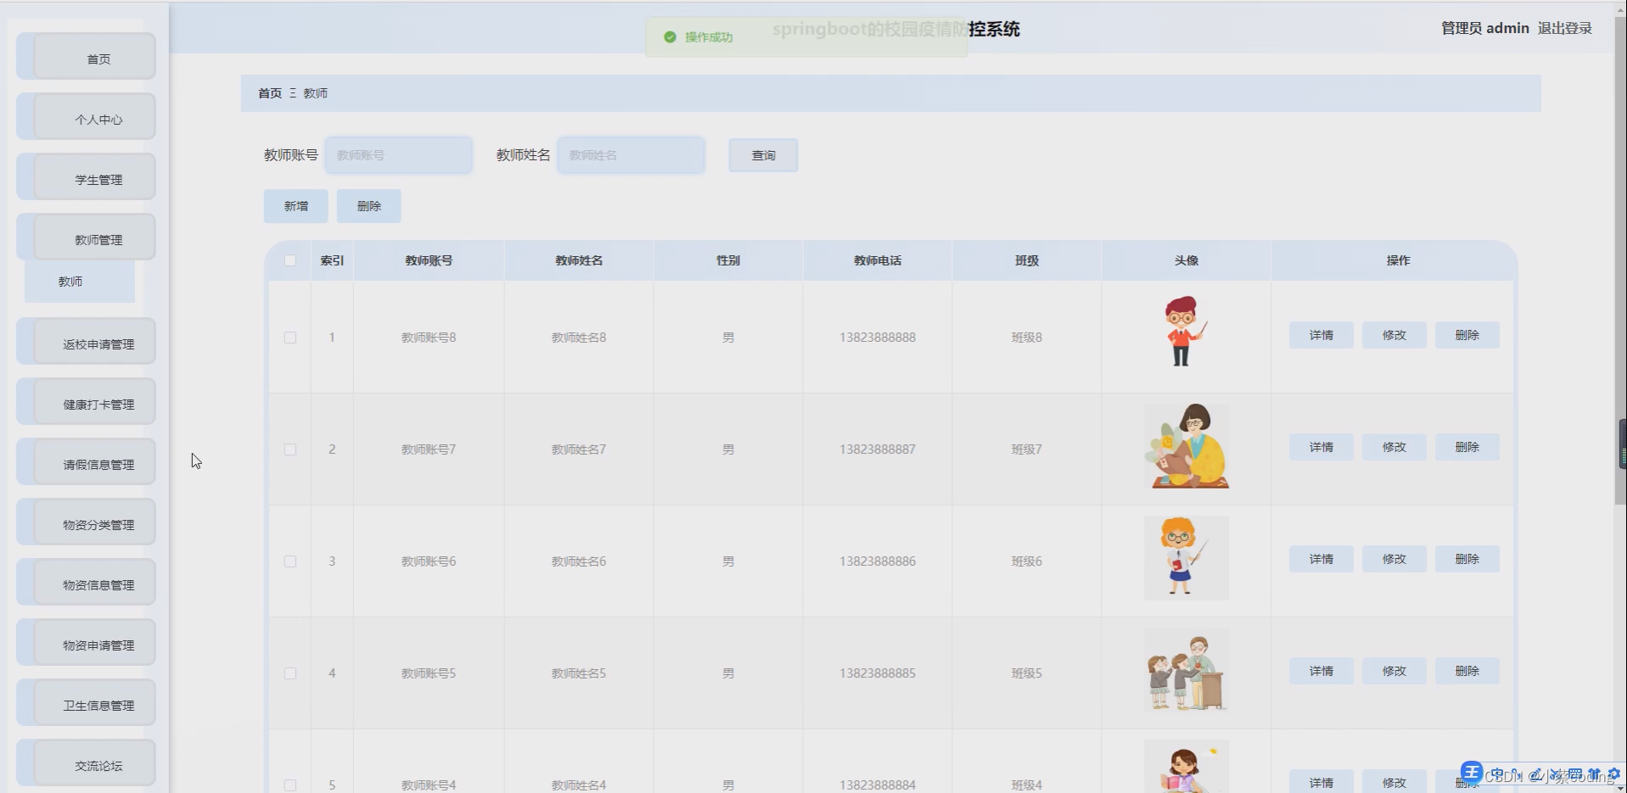Click 退出登录 link
The image size is (1627, 793).
coord(1564,28)
